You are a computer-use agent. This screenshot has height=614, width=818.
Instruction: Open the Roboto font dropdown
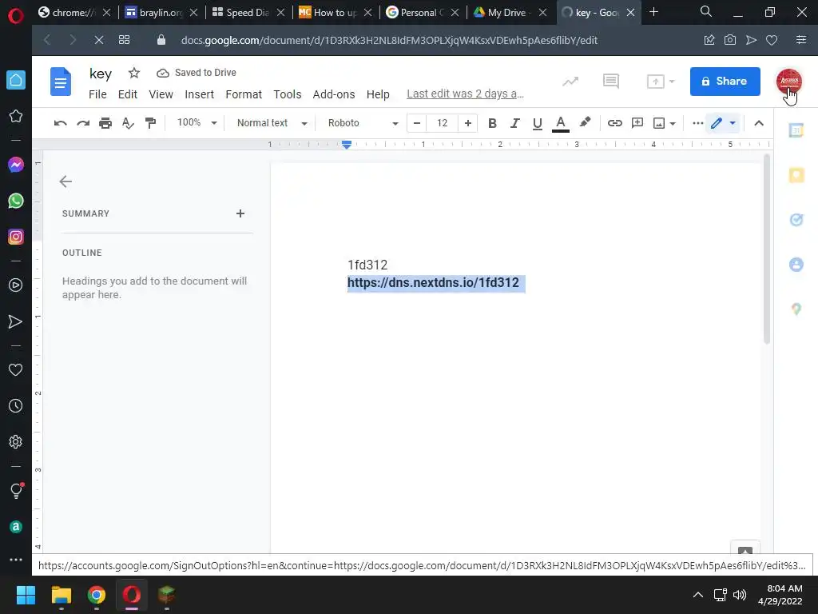(363, 122)
